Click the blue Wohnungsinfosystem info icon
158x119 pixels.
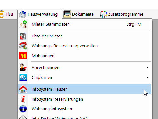(23, 109)
